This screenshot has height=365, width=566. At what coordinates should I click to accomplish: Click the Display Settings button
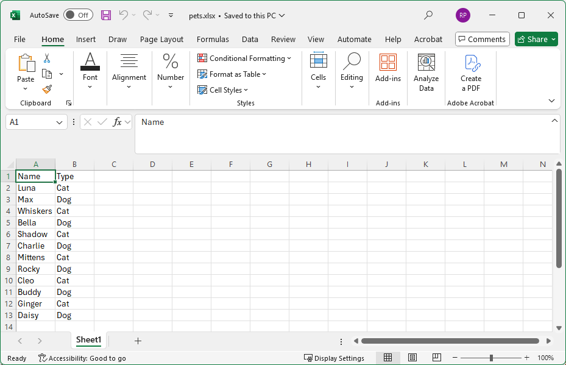tap(334, 358)
